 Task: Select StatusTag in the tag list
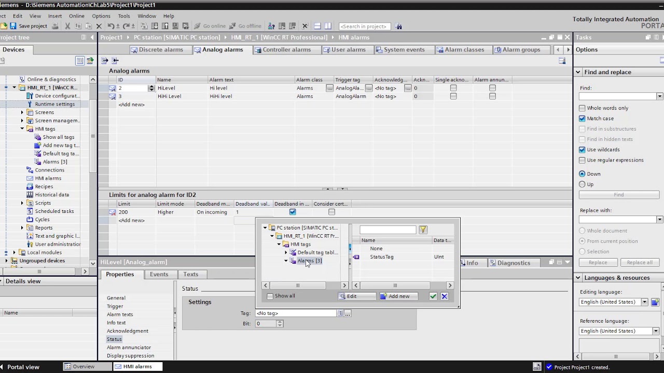(382, 257)
